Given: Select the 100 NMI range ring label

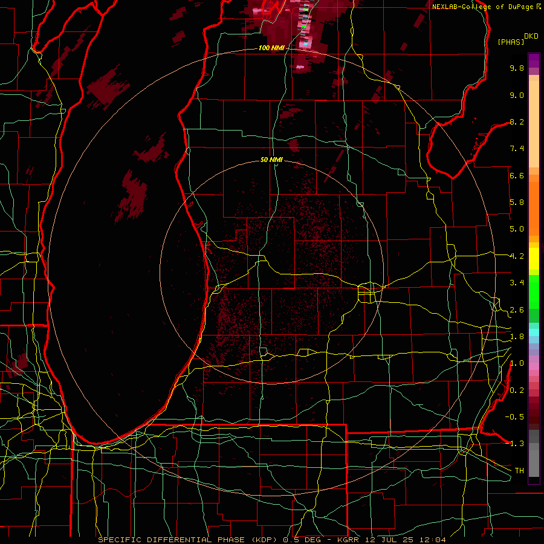Looking at the screenshot, I should click(271, 48).
